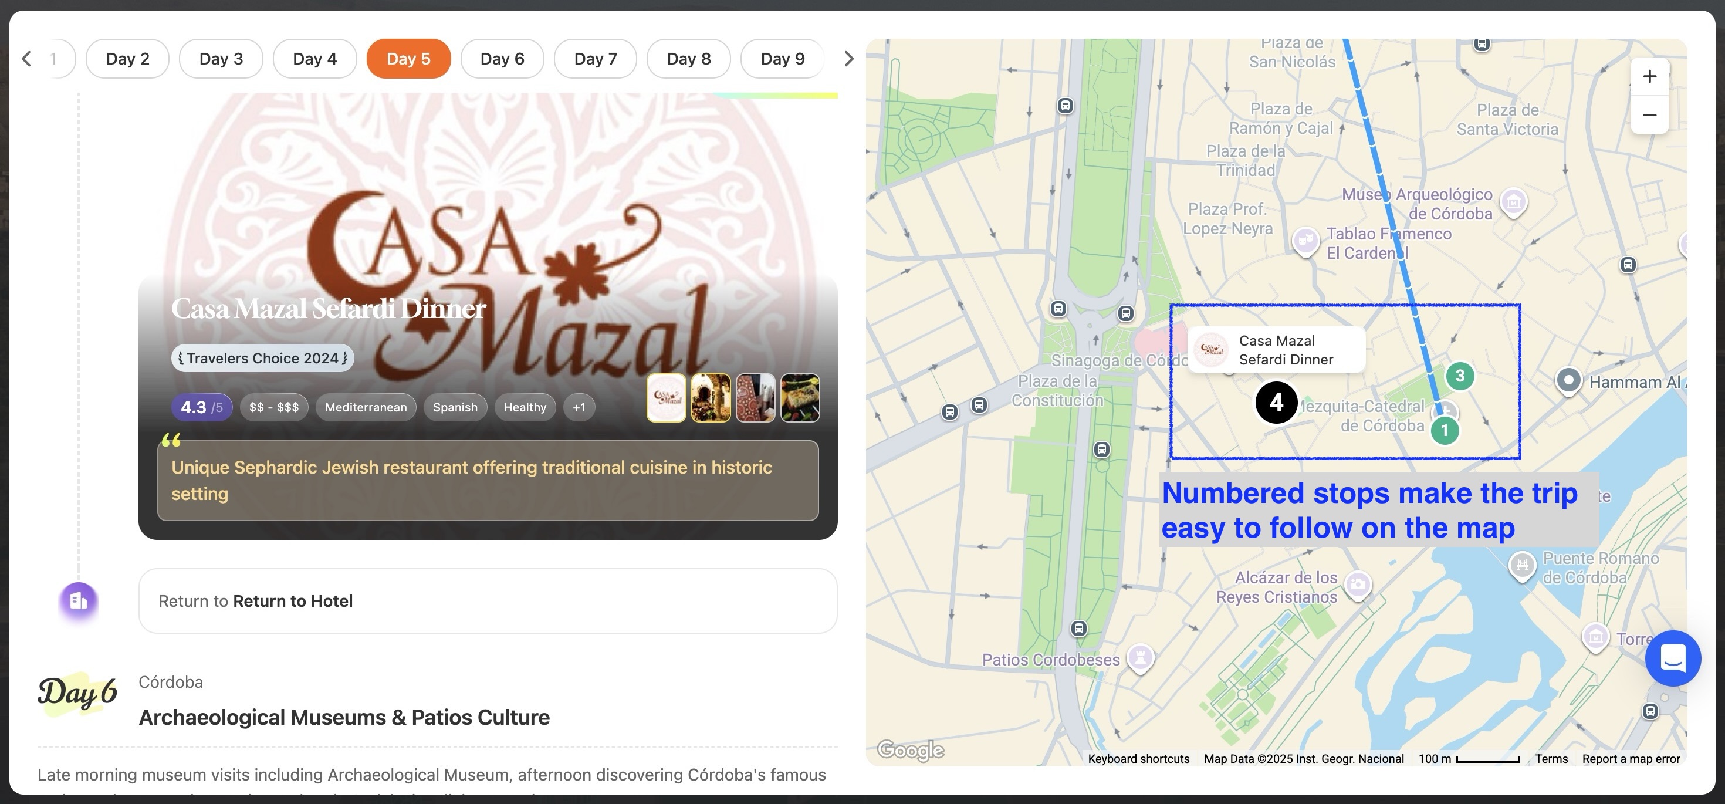The image size is (1725, 804).
Task: Select the active Day 5 tab
Action: tap(408, 59)
